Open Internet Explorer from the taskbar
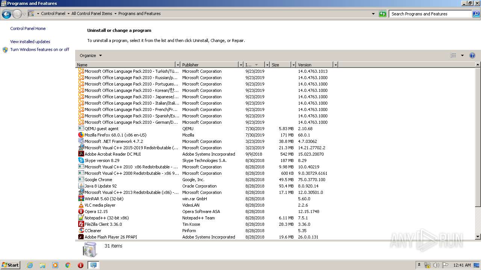 [30, 265]
